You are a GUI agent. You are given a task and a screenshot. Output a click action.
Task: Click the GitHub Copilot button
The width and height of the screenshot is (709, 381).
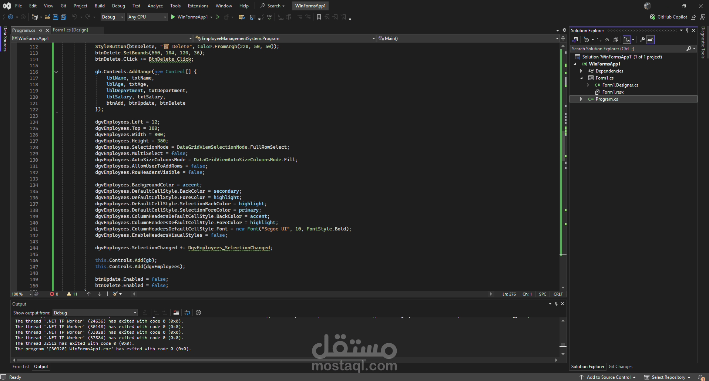668,17
